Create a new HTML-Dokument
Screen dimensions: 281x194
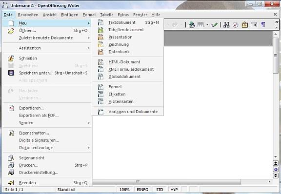click(x=128, y=62)
